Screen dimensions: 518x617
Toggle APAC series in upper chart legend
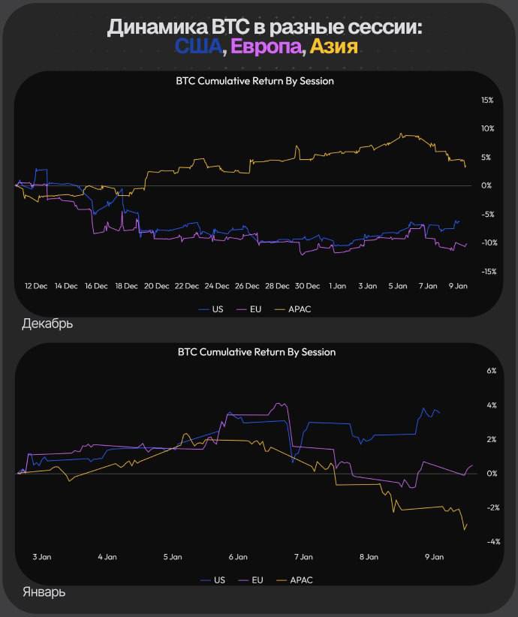(294, 308)
